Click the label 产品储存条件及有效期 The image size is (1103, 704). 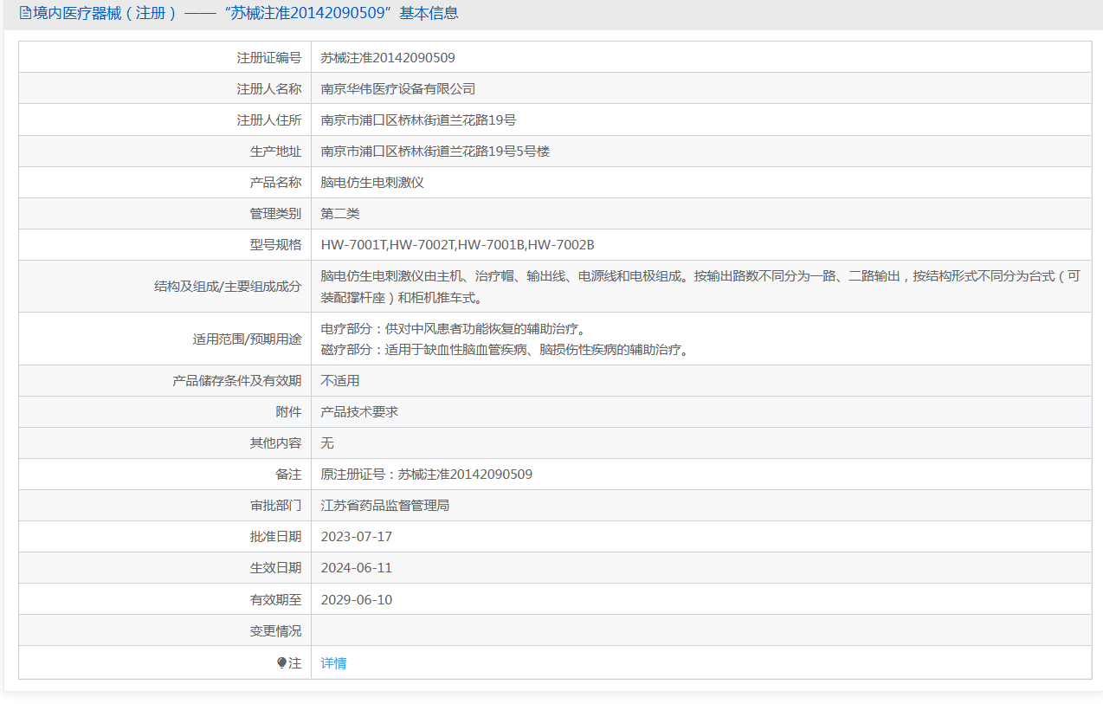(x=237, y=381)
